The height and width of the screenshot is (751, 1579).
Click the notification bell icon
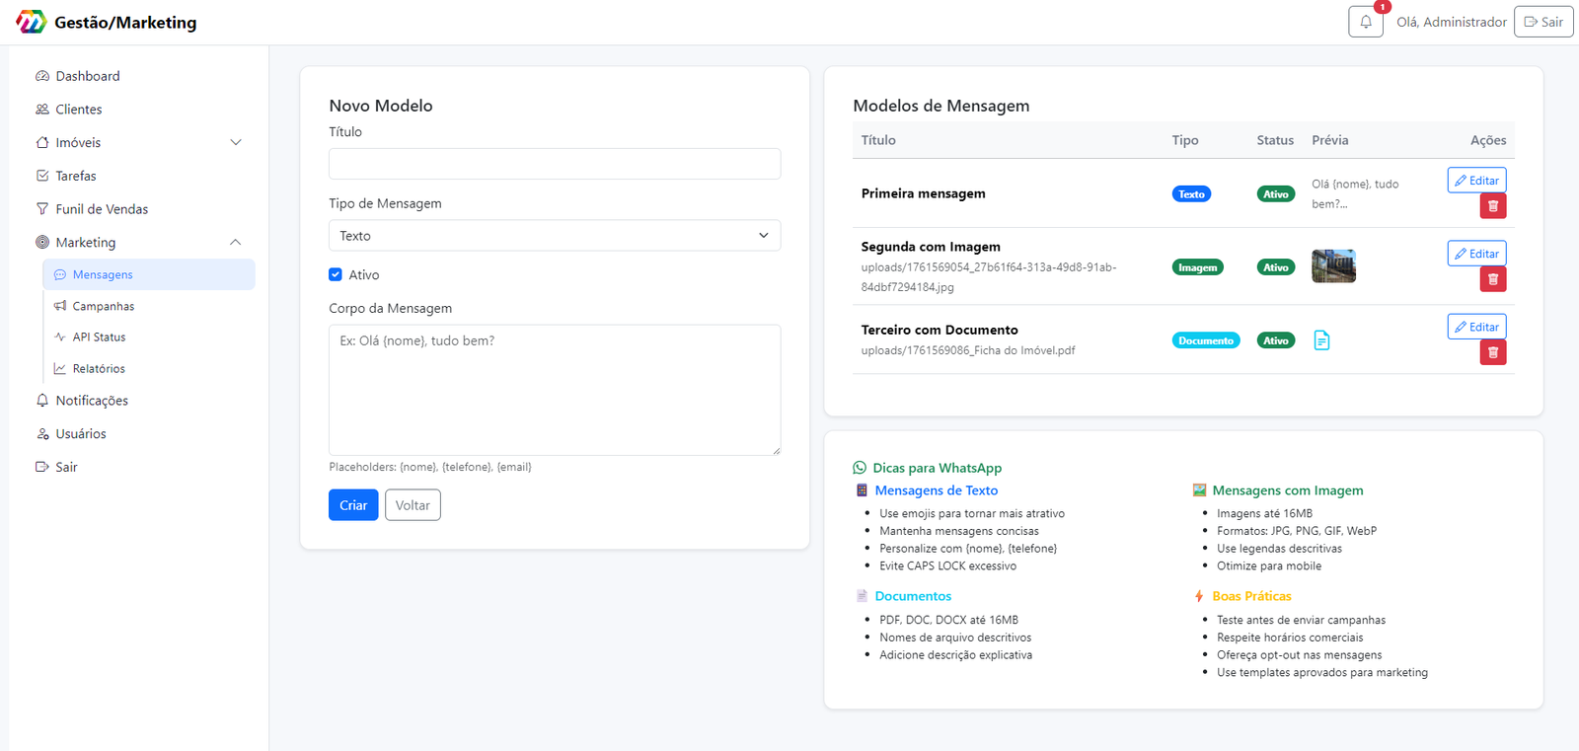point(1365,22)
